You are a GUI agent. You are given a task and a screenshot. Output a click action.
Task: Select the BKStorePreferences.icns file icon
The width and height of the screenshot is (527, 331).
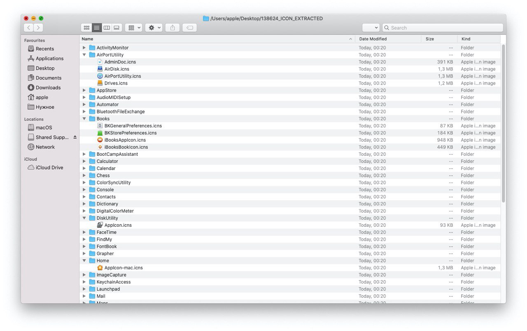[100, 133]
